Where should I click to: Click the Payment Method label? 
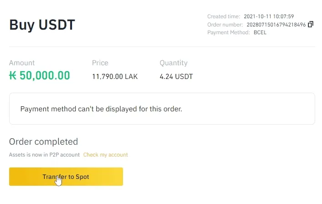coord(229,32)
